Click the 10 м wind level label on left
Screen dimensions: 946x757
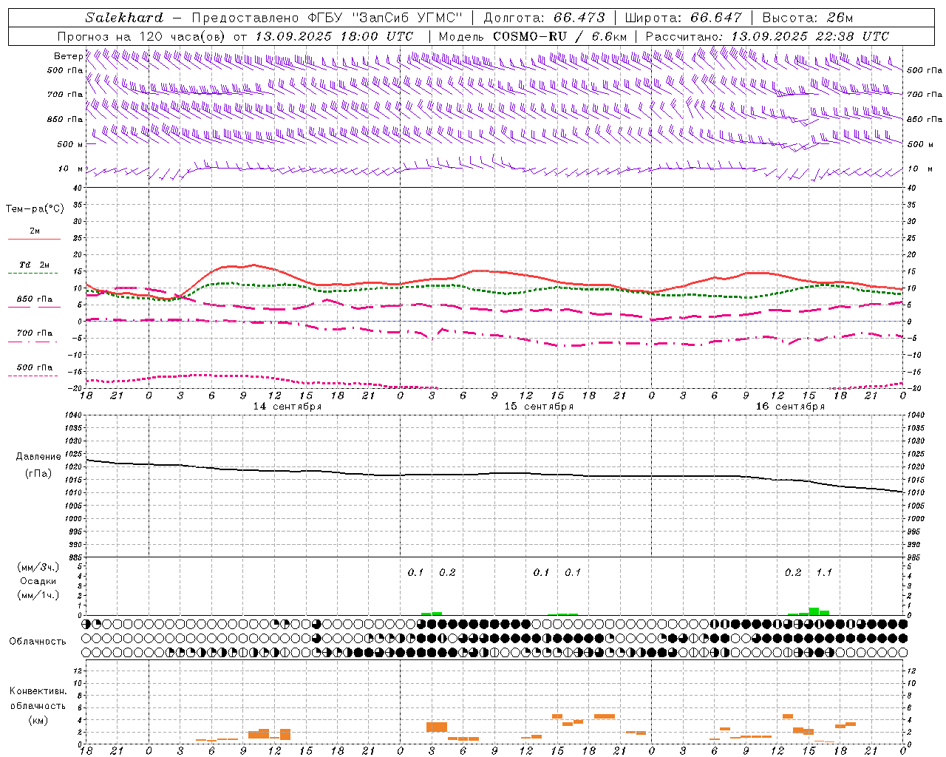70,169
